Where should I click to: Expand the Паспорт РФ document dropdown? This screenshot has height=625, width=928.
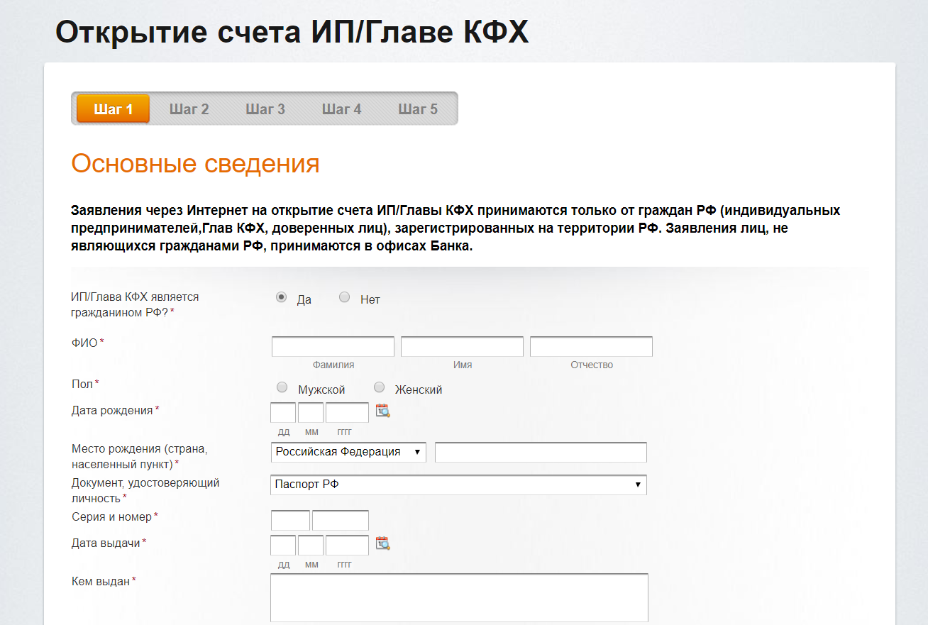coord(458,485)
